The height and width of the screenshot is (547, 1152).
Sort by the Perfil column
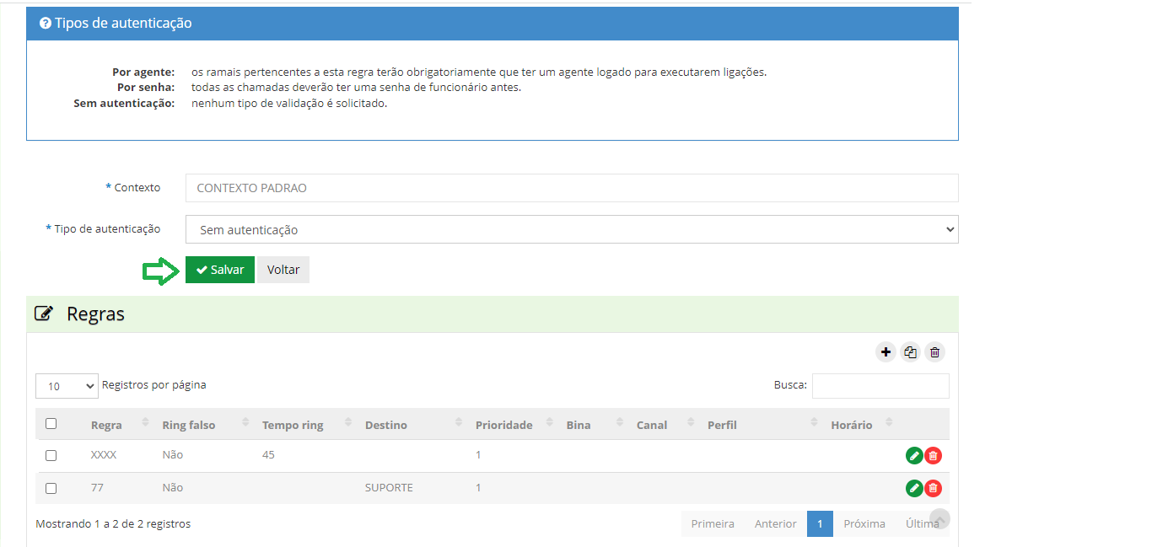click(x=761, y=425)
